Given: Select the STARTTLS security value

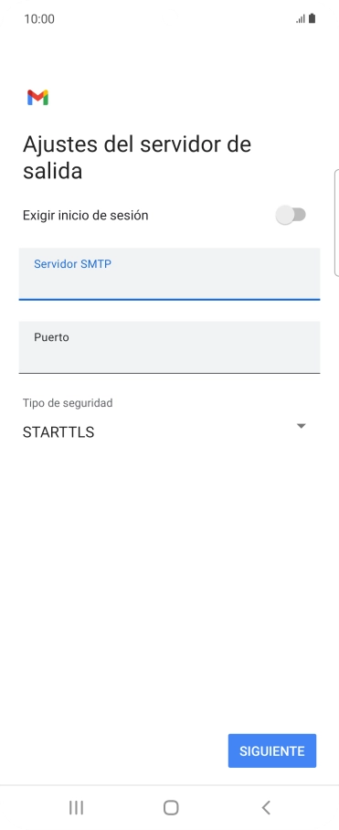Looking at the screenshot, I should coord(58,432).
